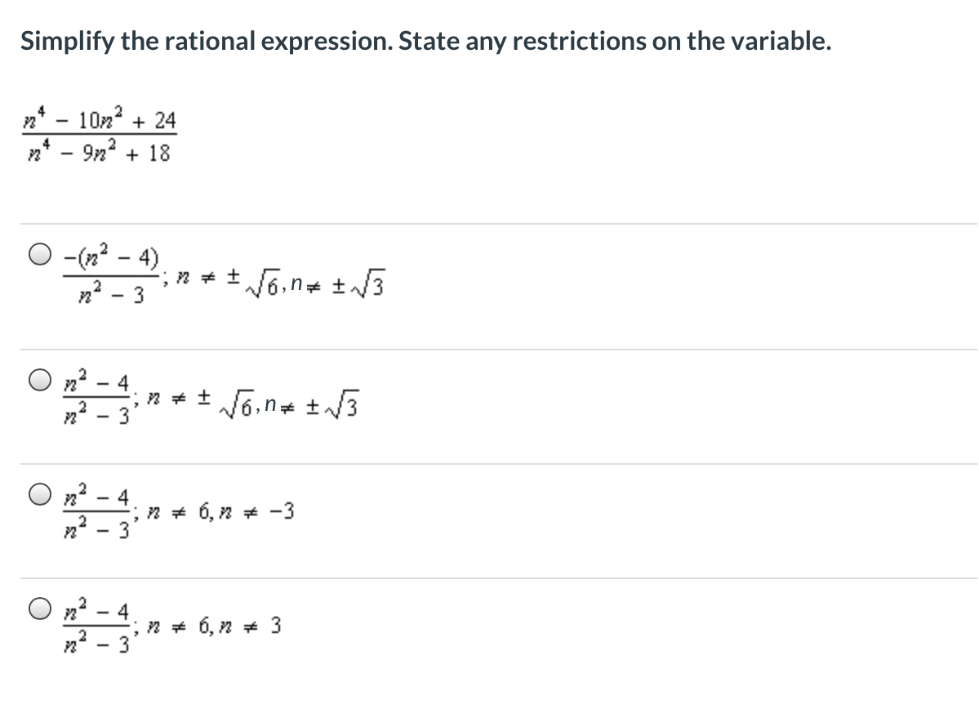Viewport: 979px width, 709px height.
Task: Select the fourth answer radio button
Action: tap(38, 606)
